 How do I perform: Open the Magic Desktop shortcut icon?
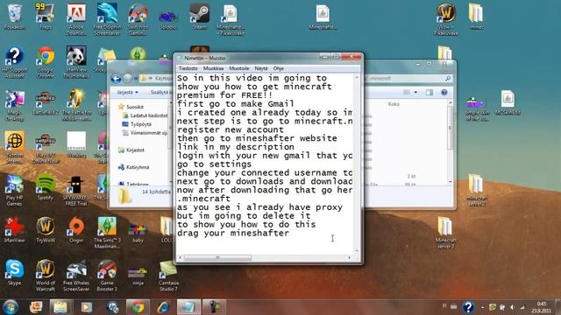14,105
